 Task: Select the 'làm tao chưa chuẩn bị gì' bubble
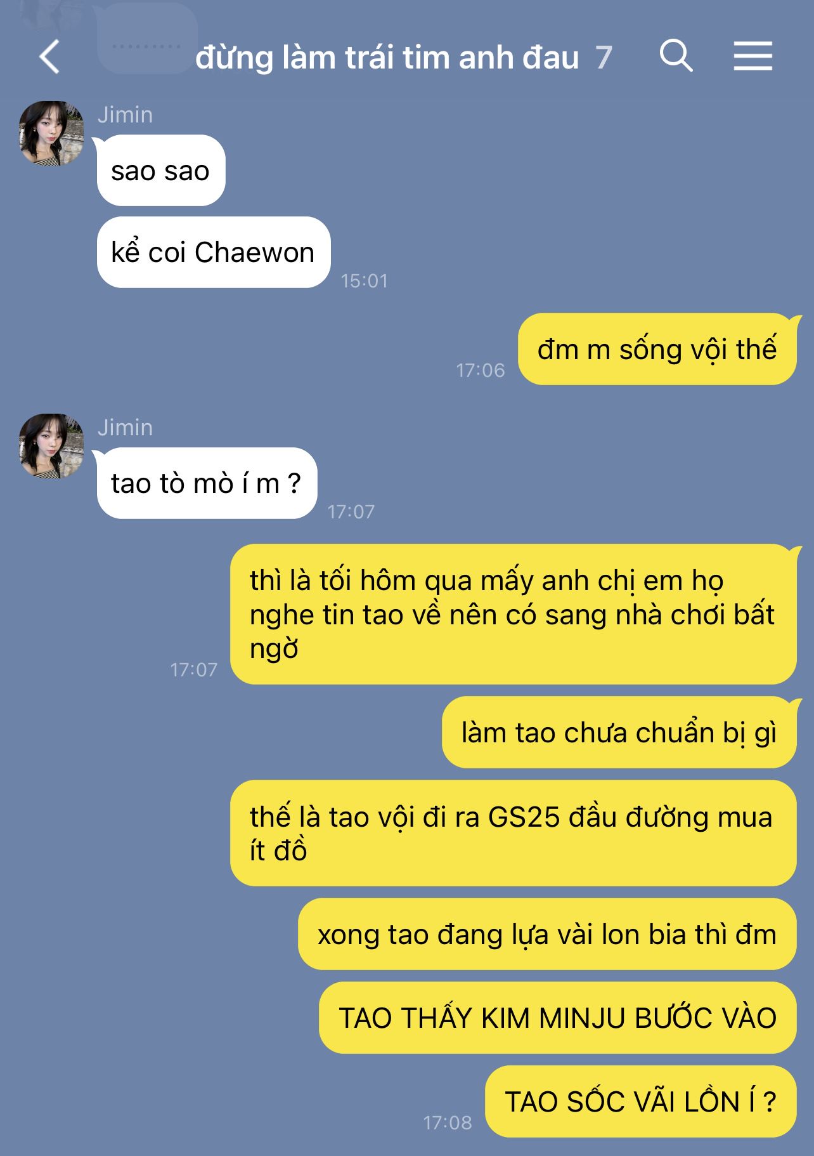[x=619, y=732]
